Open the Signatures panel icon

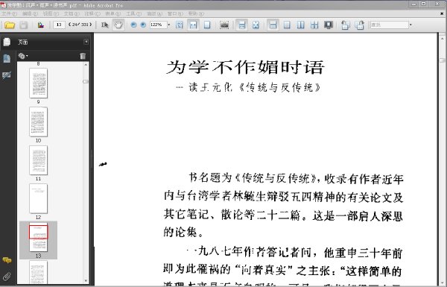tap(7, 75)
